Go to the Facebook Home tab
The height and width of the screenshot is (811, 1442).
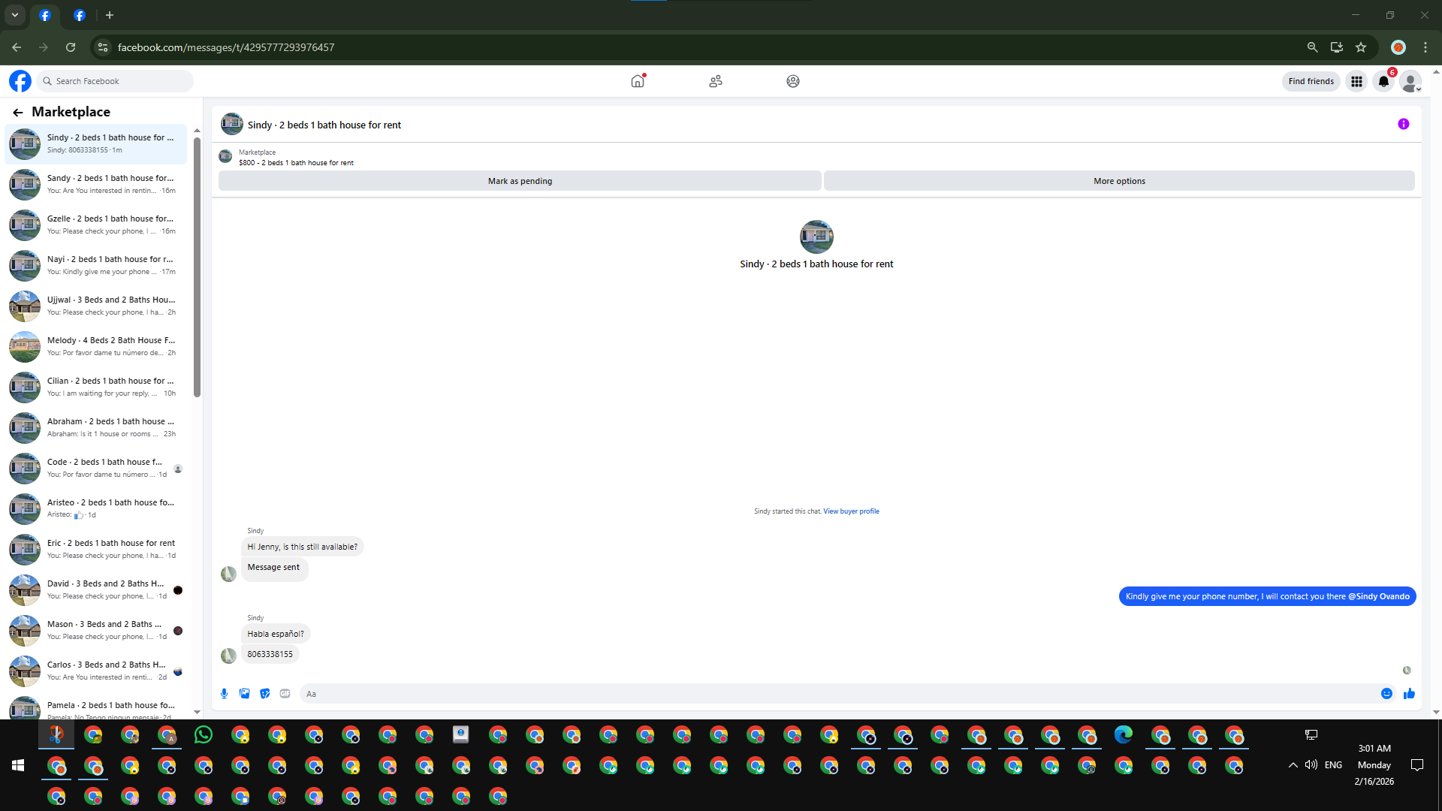pyautogui.click(x=638, y=81)
